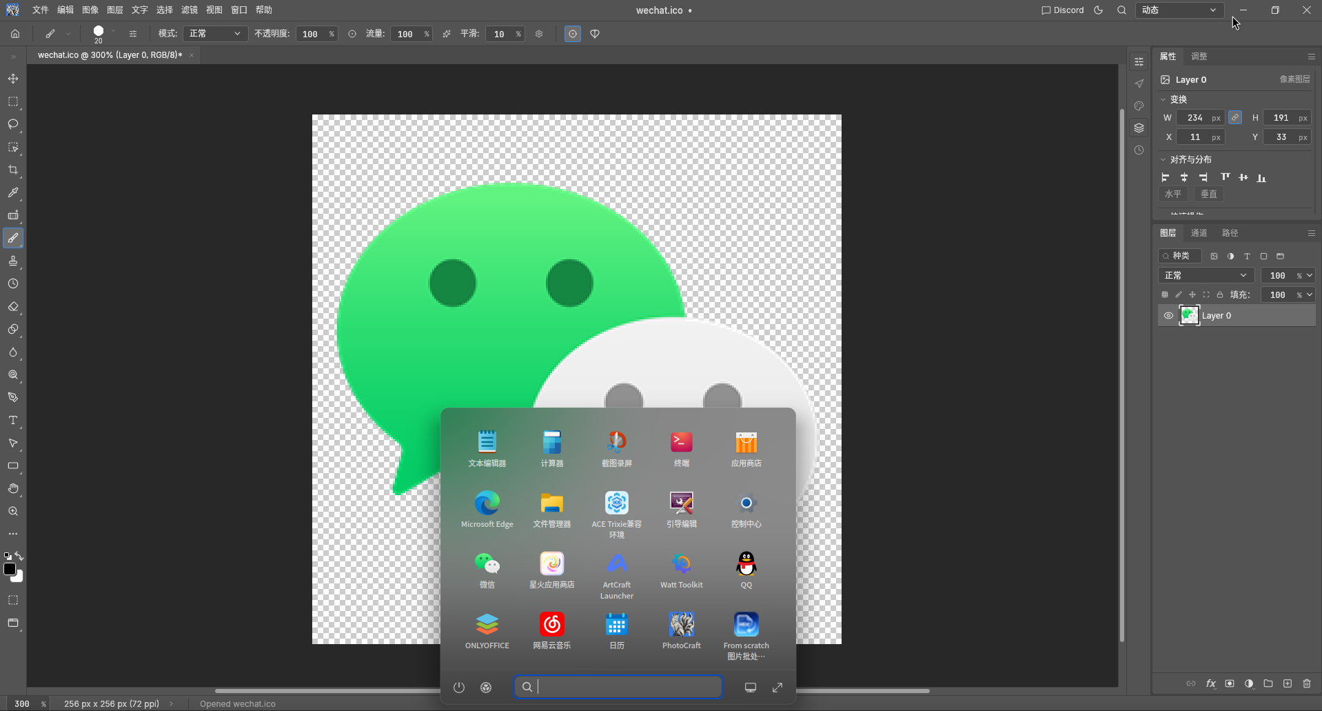
Task: Open the 图层 menu in menu bar
Action: [x=114, y=10]
